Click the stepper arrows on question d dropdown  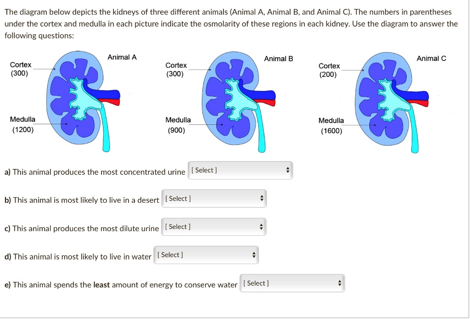(x=254, y=255)
